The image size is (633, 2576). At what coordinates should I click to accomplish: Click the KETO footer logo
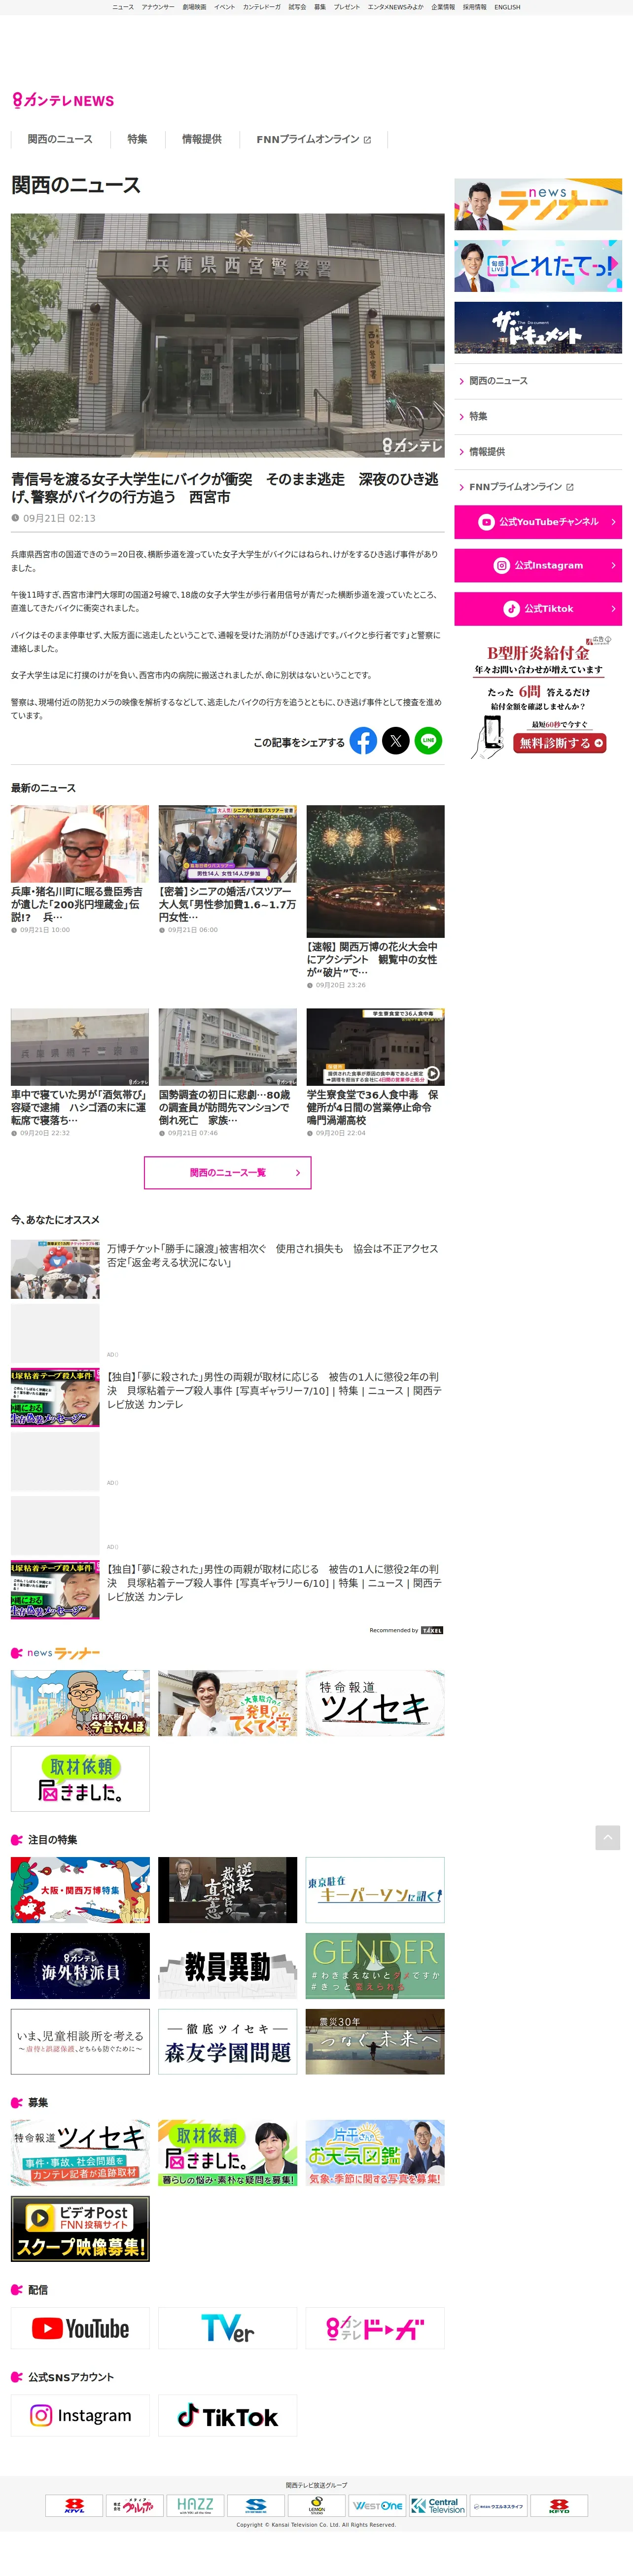click(x=559, y=2505)
